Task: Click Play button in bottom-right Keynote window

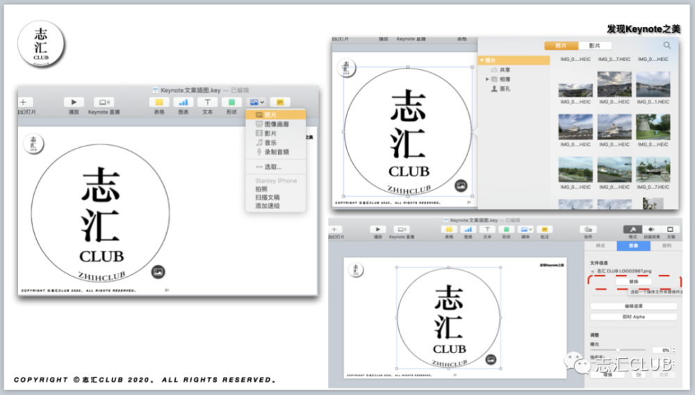Action: pyautogui.click(x=377, y=229)
